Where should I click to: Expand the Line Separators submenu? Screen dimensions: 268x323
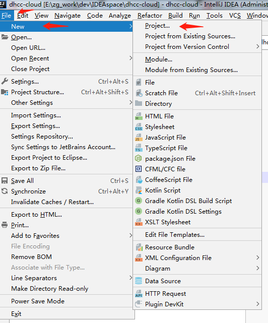point(130,278)
